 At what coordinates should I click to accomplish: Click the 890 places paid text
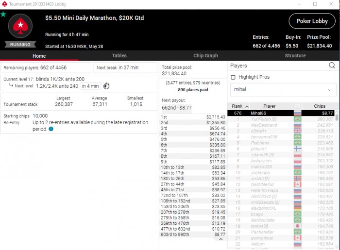[193, 90]
